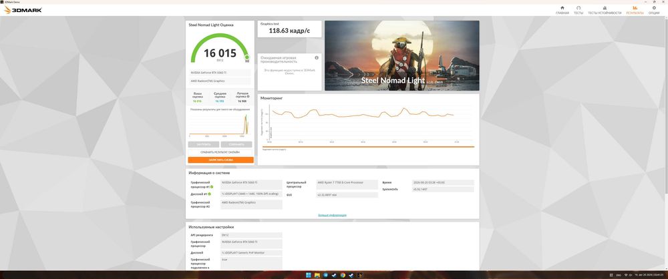The width and height of the screenshot is (668, 279).
Task: Click the greyed СОХРАНИТЬ button
Action: pyautogui.click(x=236, y=144)
